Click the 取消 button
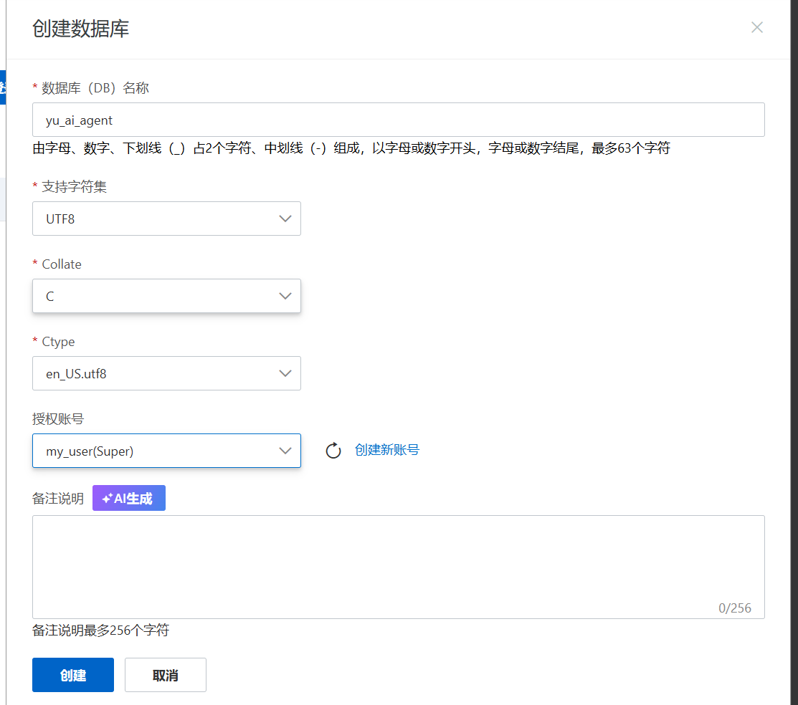The image size is (798, 705). tap(166, 675)
